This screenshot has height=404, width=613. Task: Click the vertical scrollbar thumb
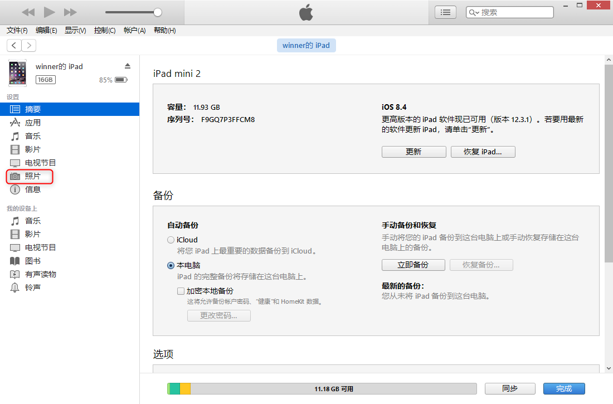click(609, 163)
